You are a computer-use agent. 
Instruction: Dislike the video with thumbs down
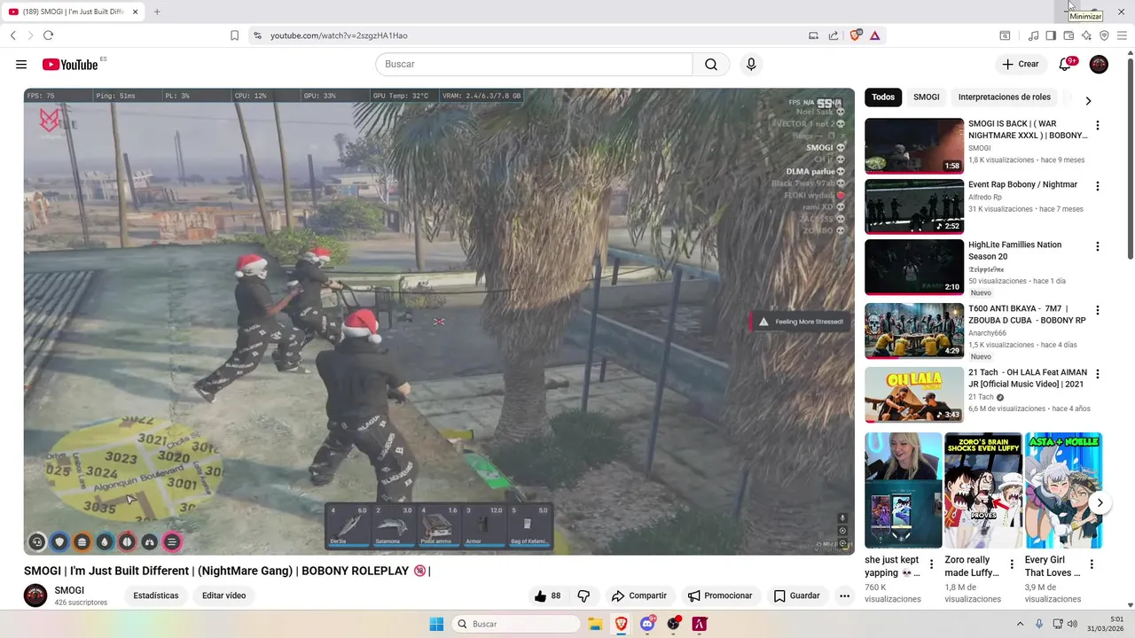pos(583,595)
